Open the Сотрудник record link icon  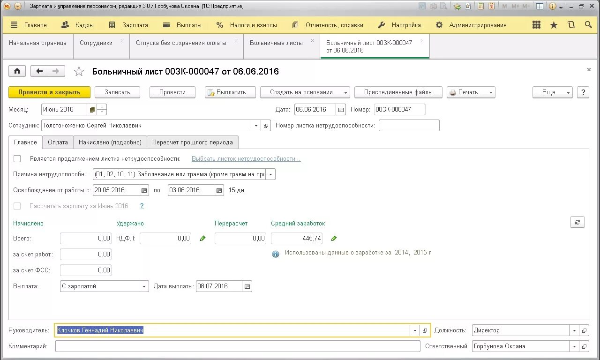point(266,126)
